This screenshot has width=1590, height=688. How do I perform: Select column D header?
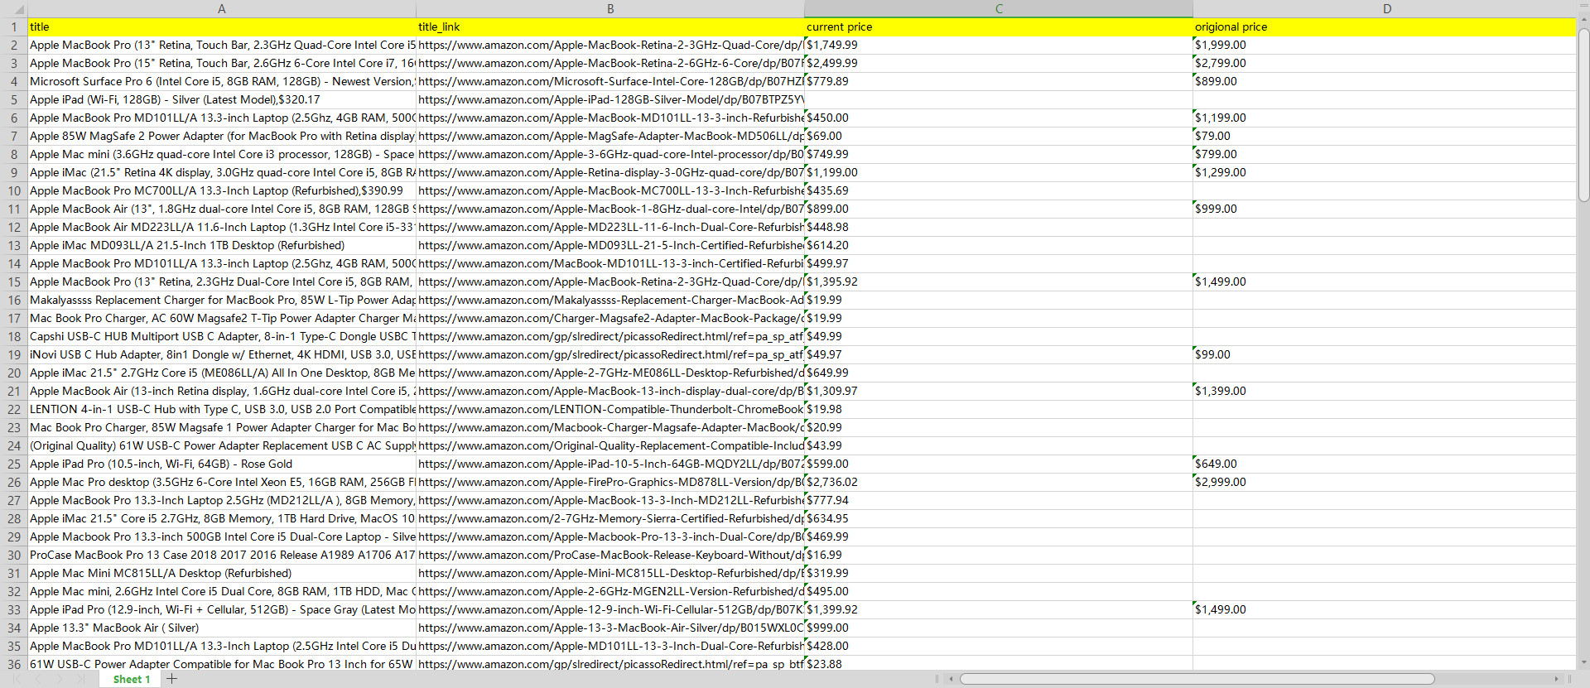pos(1386,9)
